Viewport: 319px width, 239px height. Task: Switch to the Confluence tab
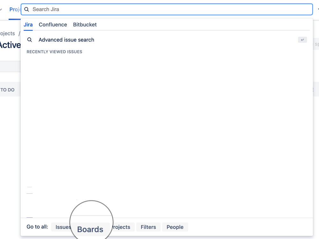pos(53,25)
